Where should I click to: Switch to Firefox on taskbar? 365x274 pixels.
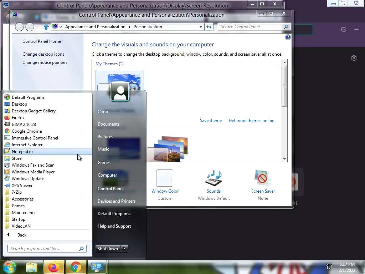54,267
